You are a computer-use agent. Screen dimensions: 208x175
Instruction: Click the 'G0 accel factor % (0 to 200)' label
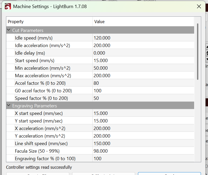43,90
